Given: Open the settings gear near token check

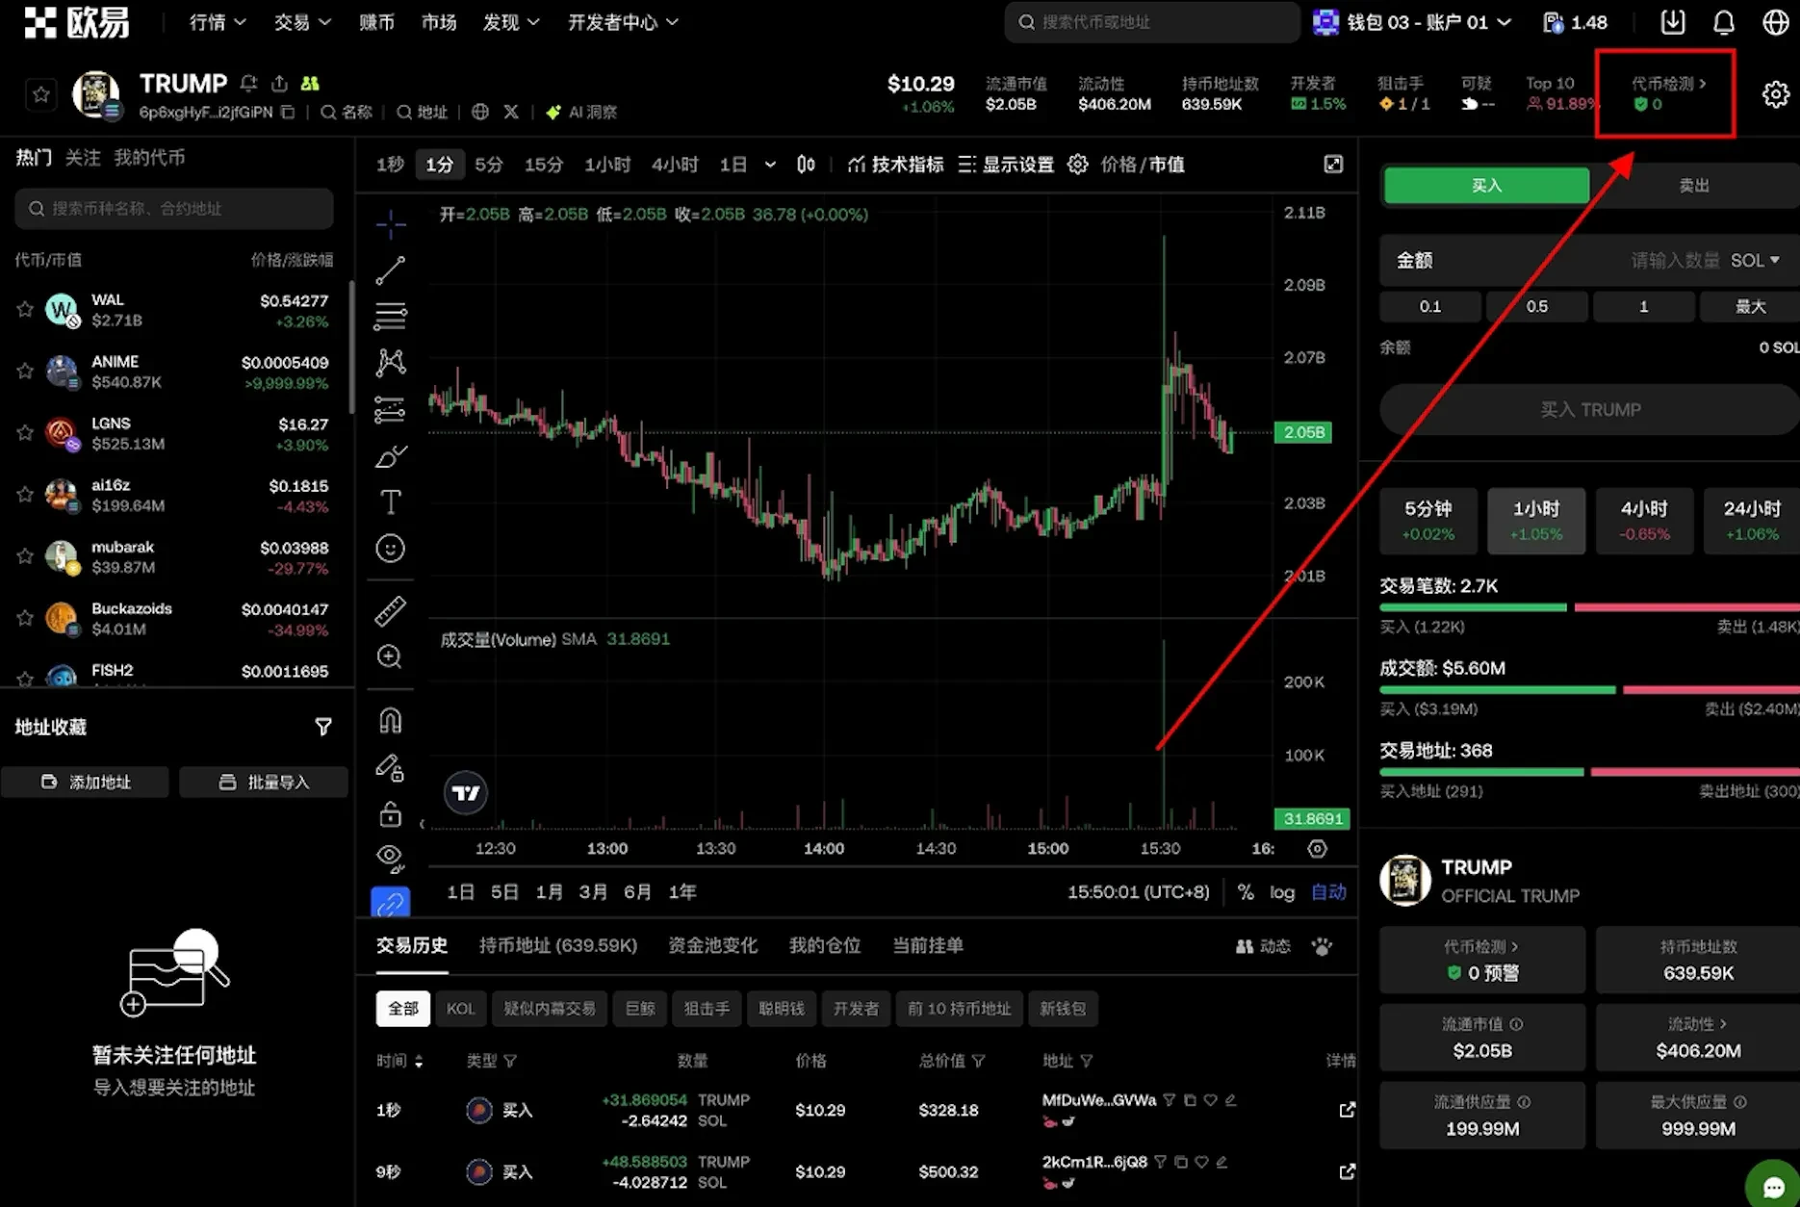Looking at the screenshot, I should (1776, 93).
